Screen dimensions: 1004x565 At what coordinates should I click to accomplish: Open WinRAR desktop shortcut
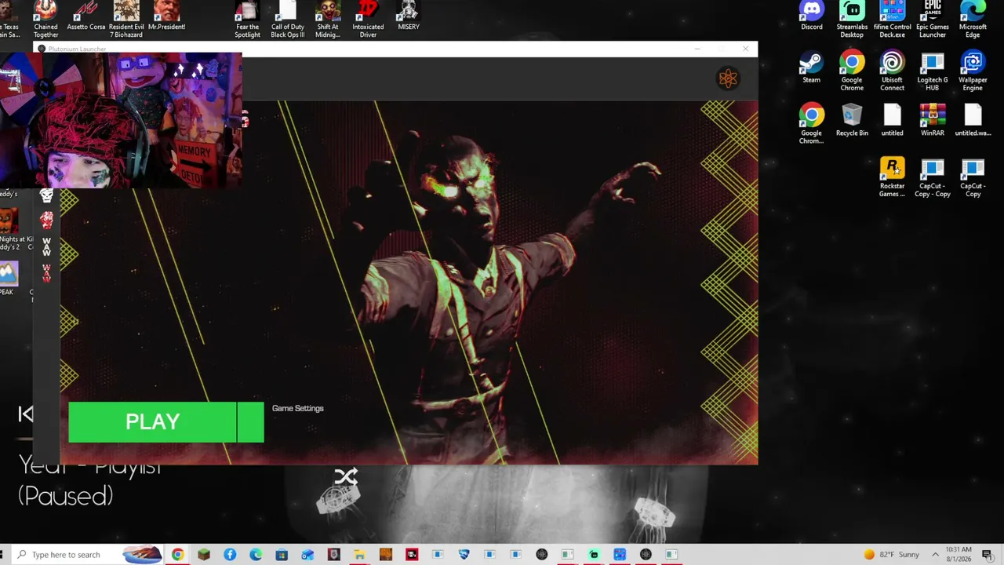(x=933, y=120)
